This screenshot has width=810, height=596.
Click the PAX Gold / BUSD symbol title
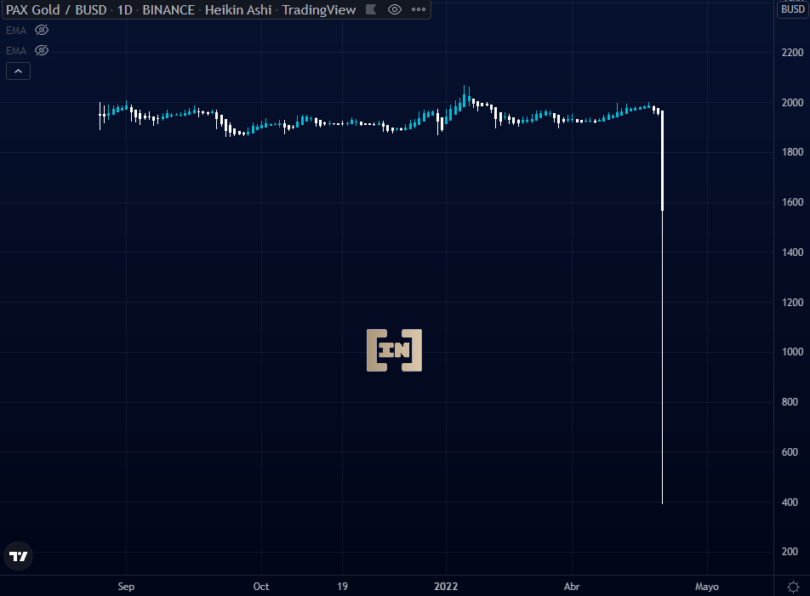coord(56,10)
